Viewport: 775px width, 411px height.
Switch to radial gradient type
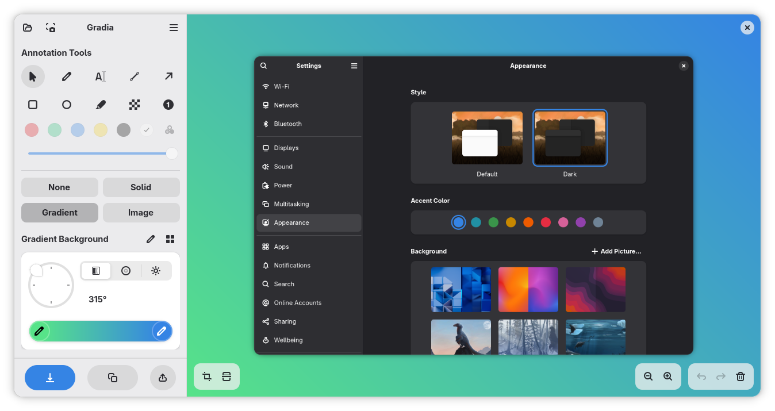[x=126, y=271]
